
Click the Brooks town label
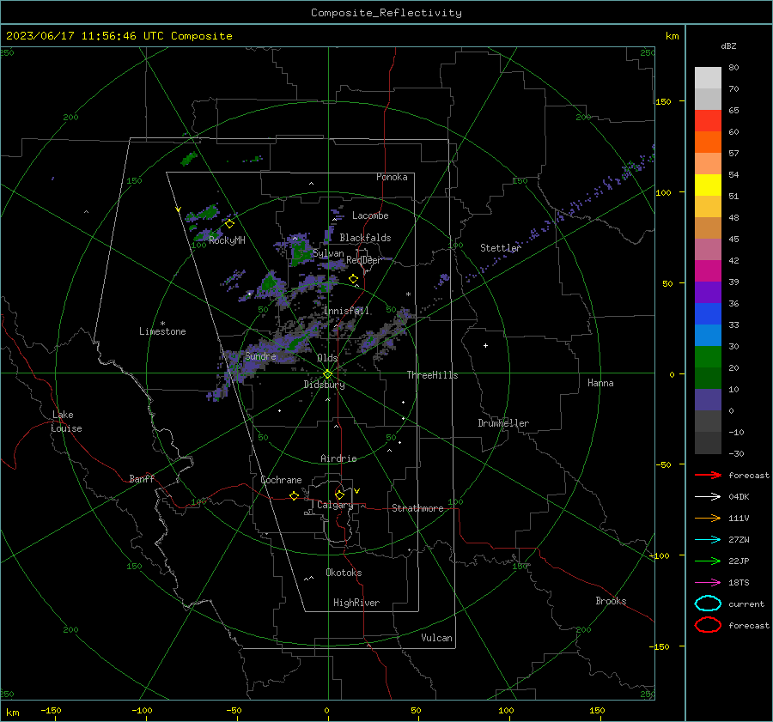[x=611, y=601]
